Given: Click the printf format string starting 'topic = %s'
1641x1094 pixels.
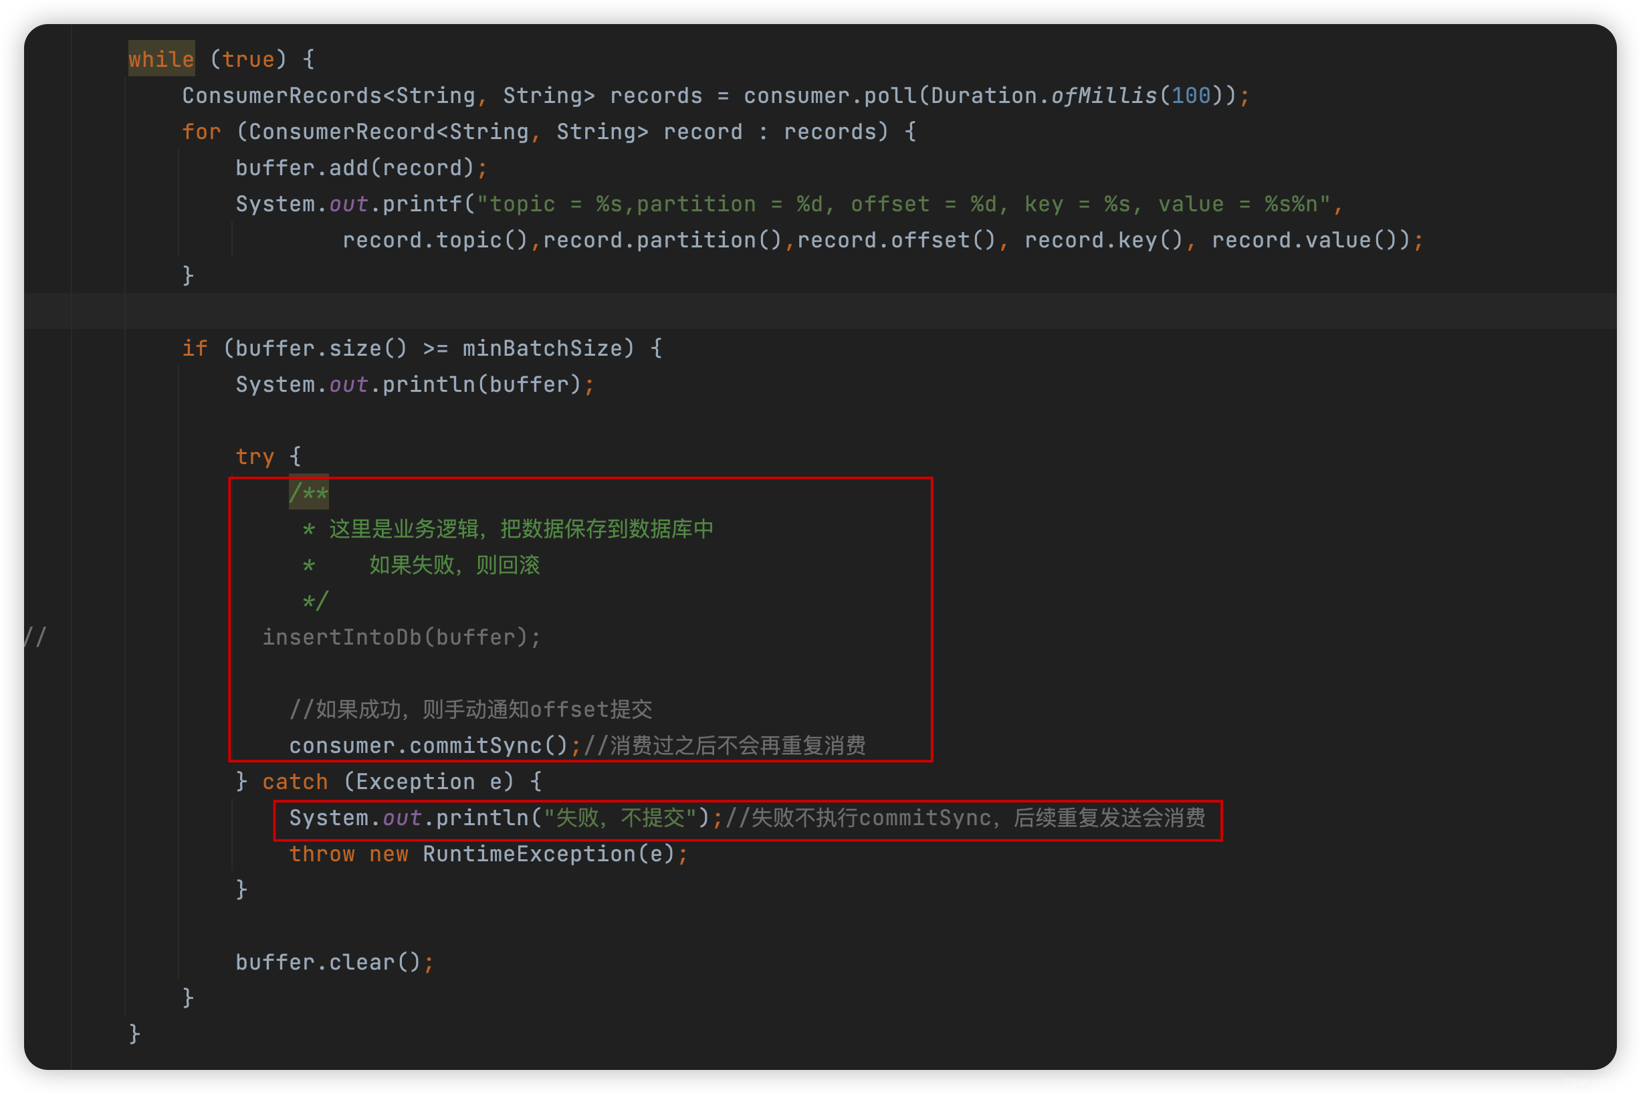Looking at the screenshot, I should pyautogui.click(x=903, y=205).
